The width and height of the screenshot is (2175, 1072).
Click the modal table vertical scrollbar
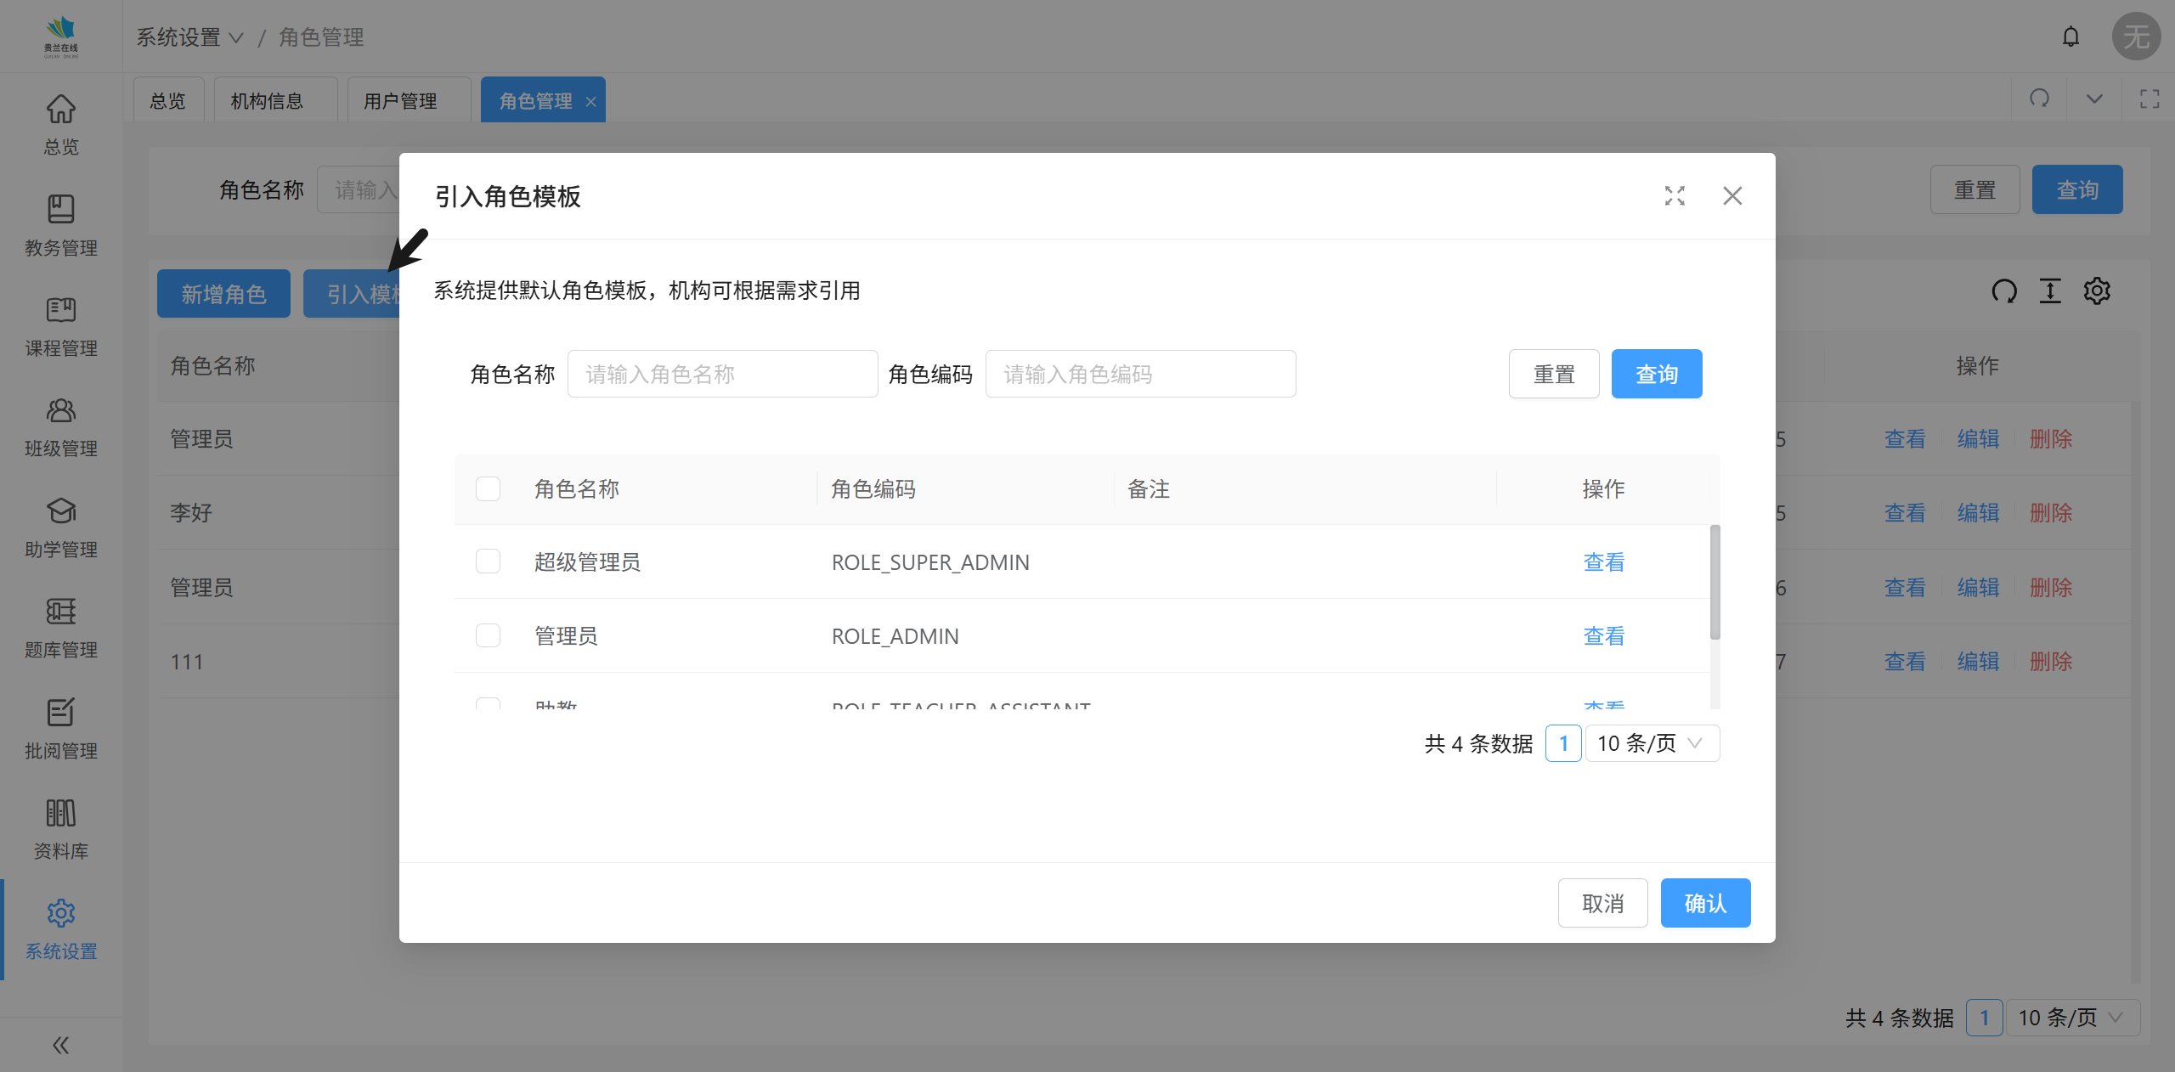[1715, 582]
